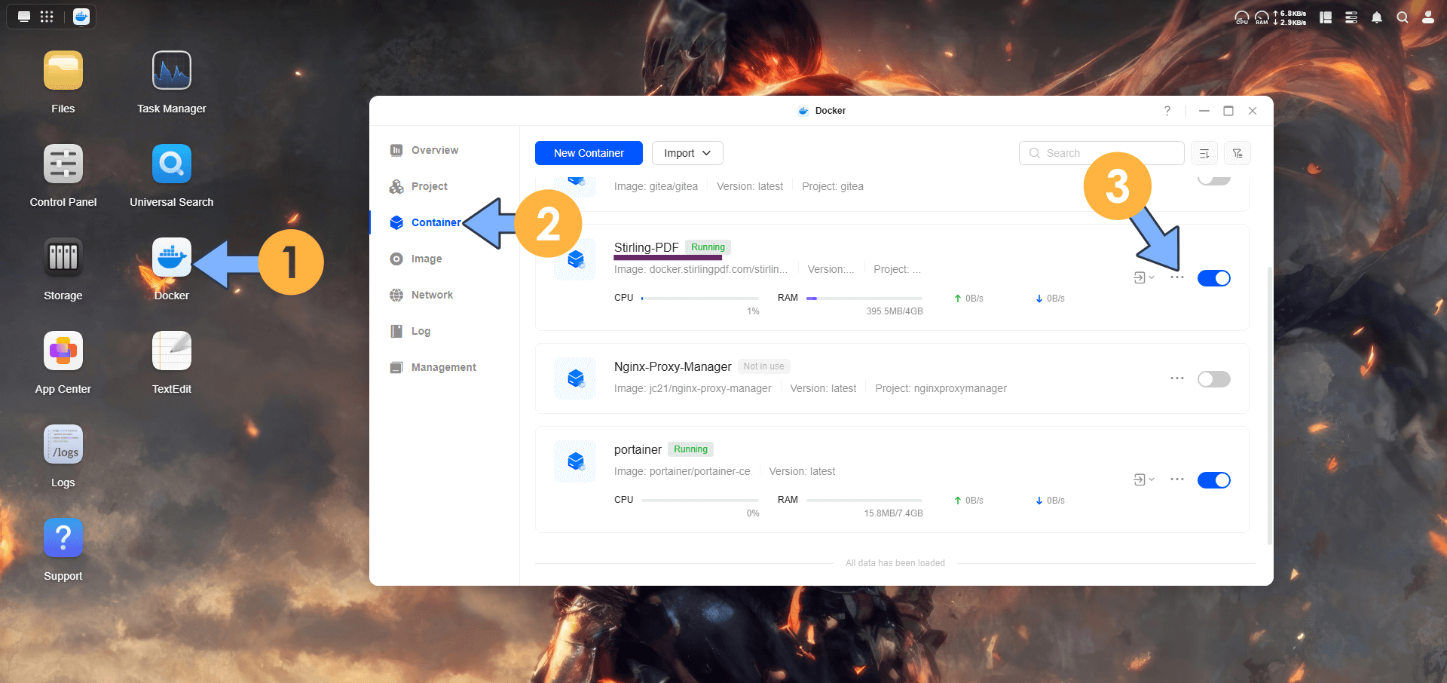The width and height of the screenshot is (1447, 683).
Task: Click the Stirling-PDF RAM usage bar
Action: (x=864, y=299)
